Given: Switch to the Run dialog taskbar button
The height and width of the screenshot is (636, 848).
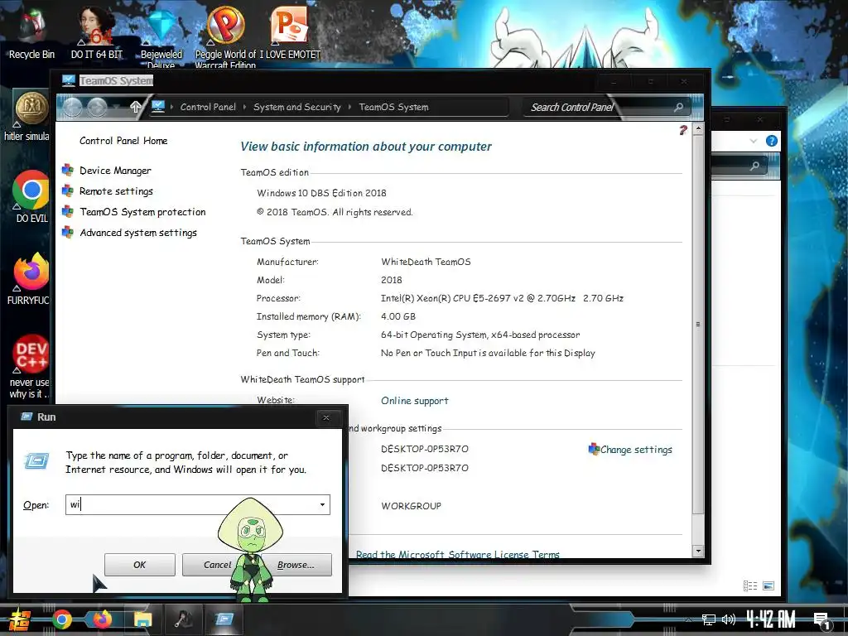Looking at the screenshot, I should tap(224, 619).
